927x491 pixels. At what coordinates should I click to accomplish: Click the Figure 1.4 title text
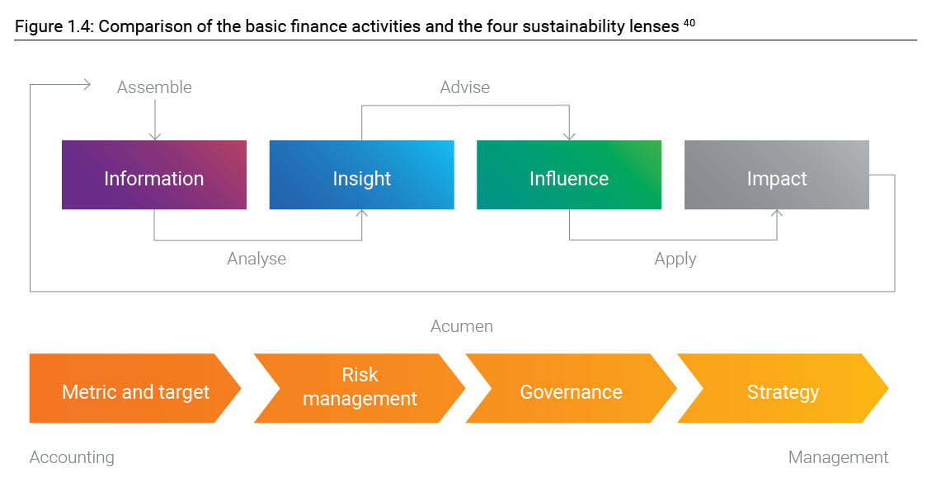(x=347, y=26)
